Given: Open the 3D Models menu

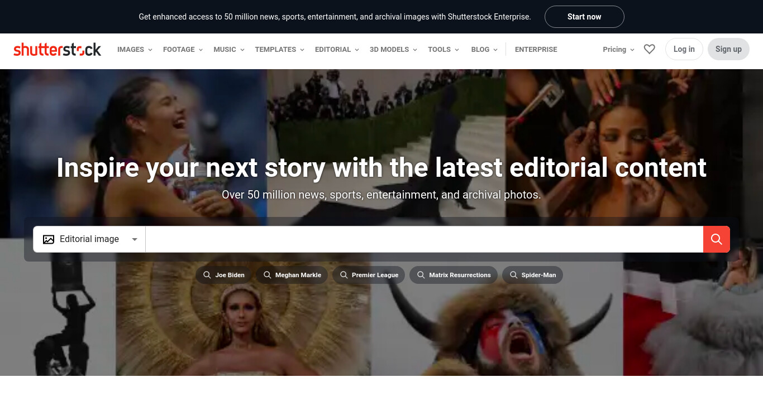Looking at the screenshot, I should [x=393, y=49].
